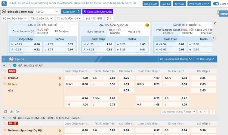Screen dimensions: 228x135
Task: Open the Tỷ lệ cược CN dropdown
Action: [199, 4]
